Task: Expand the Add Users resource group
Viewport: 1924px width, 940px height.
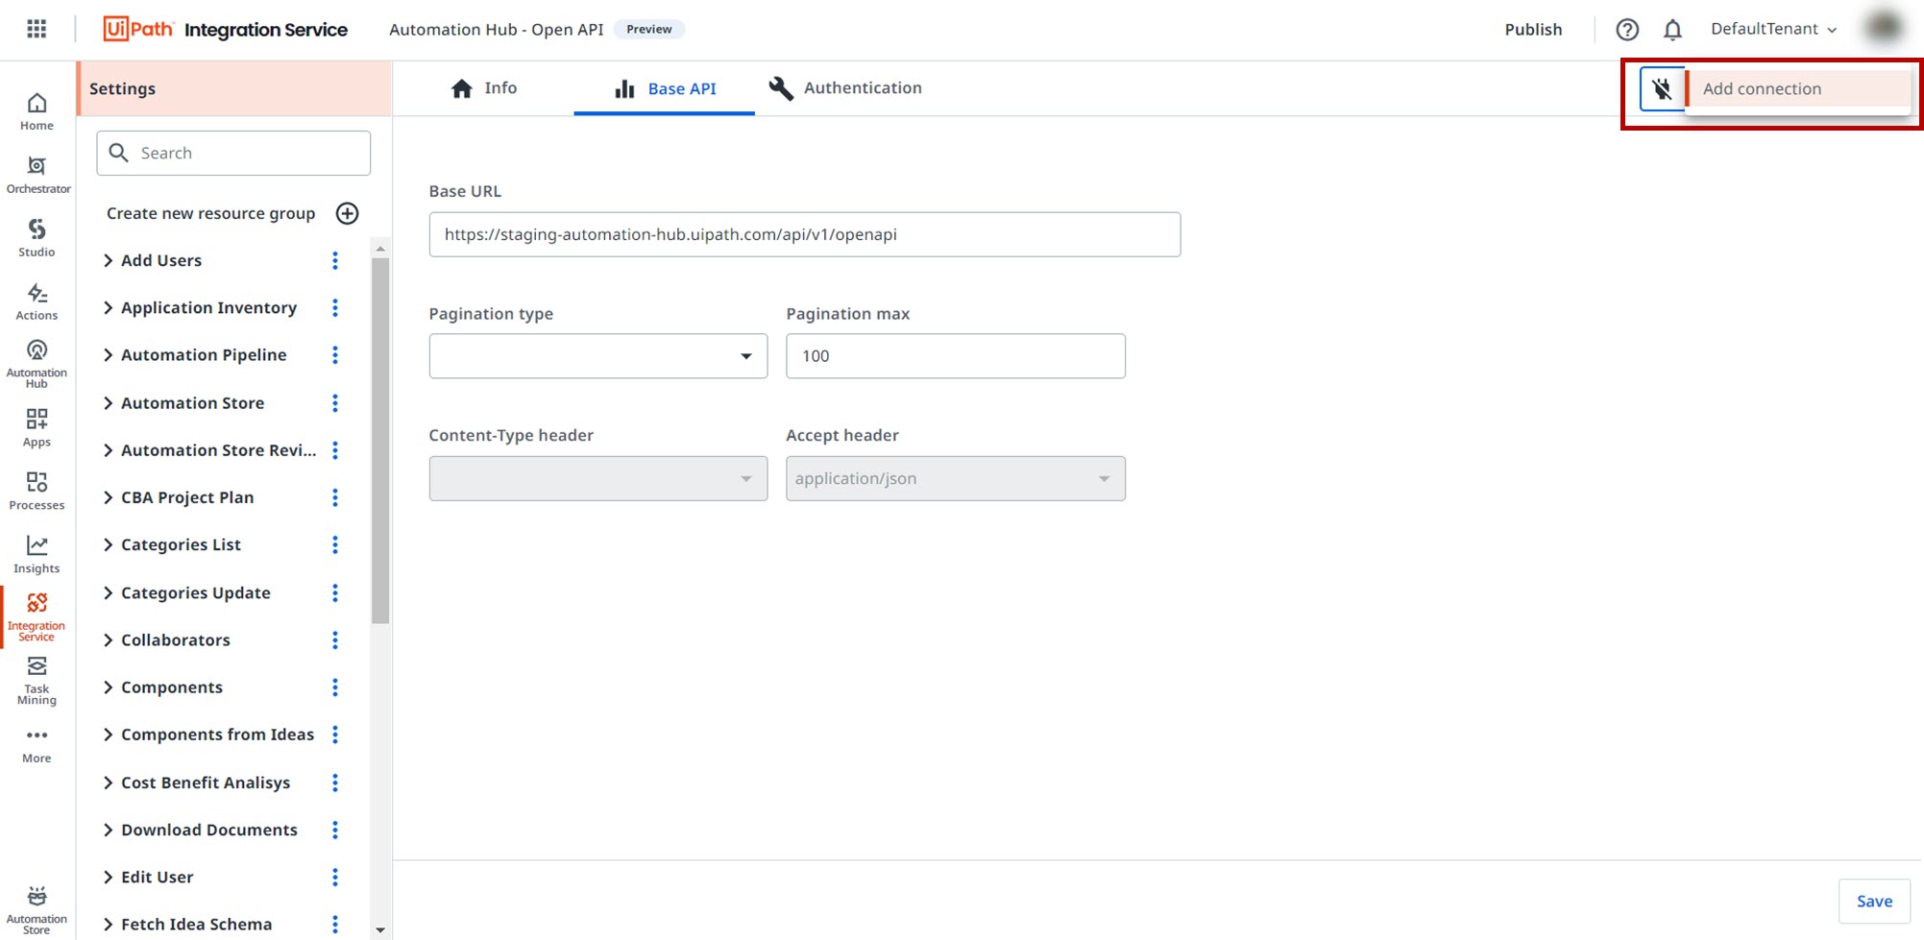Action: [108, 260]
